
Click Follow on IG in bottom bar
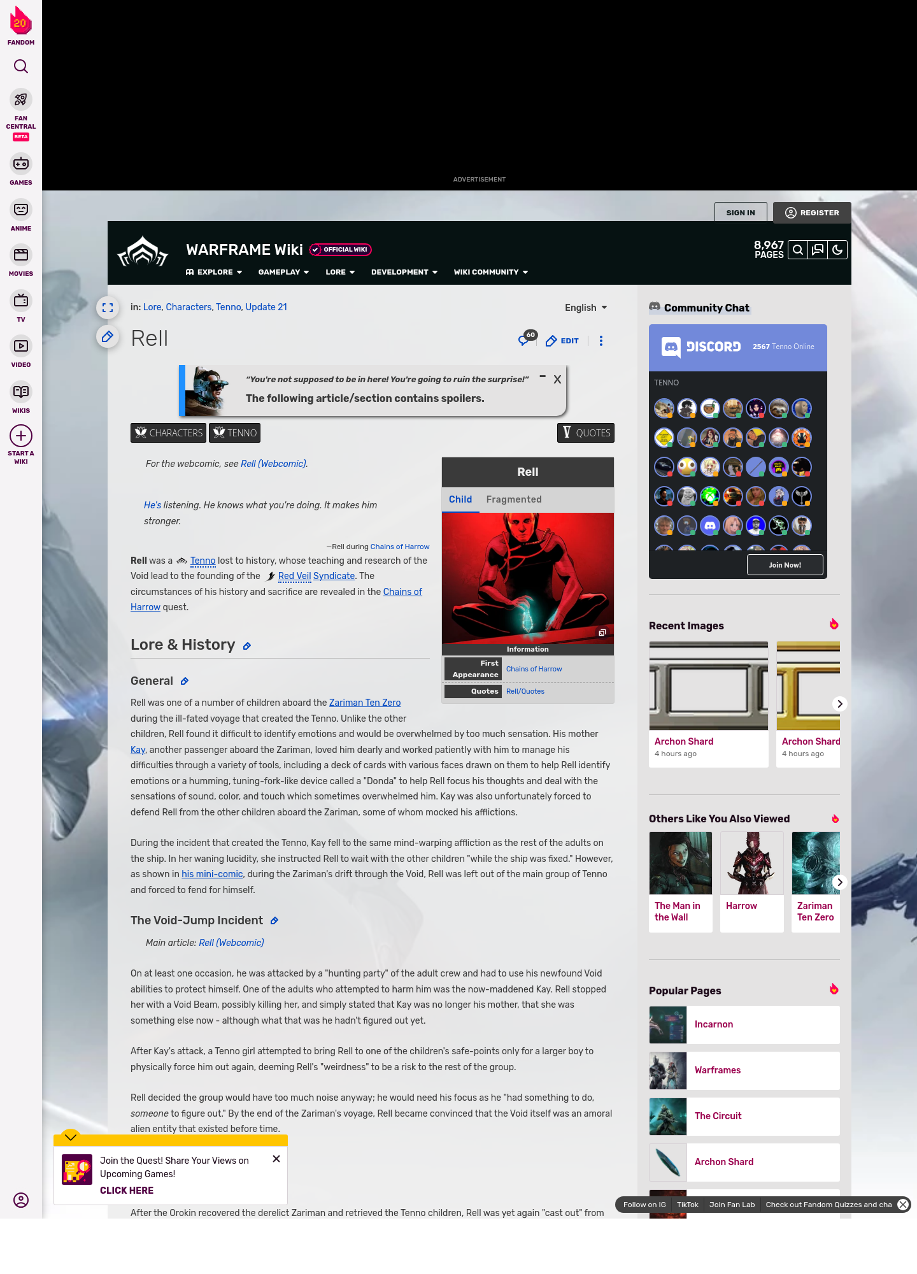coord(644,1205)
